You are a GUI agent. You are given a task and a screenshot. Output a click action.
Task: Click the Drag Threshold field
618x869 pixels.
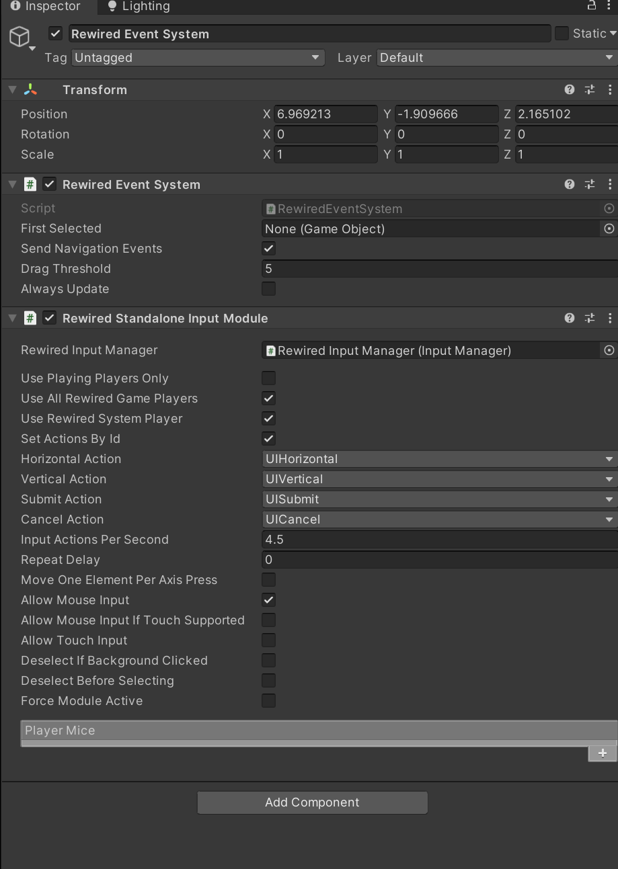(440, 269)
